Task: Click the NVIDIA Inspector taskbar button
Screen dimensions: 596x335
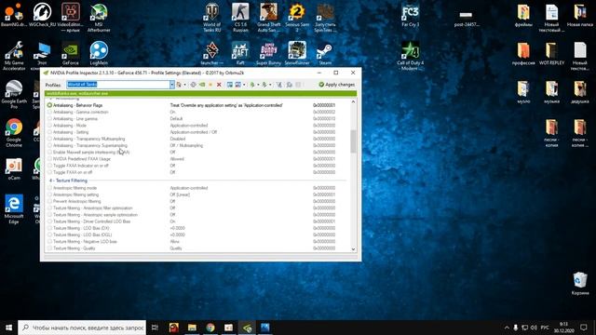Action: [x=247, y=328]
